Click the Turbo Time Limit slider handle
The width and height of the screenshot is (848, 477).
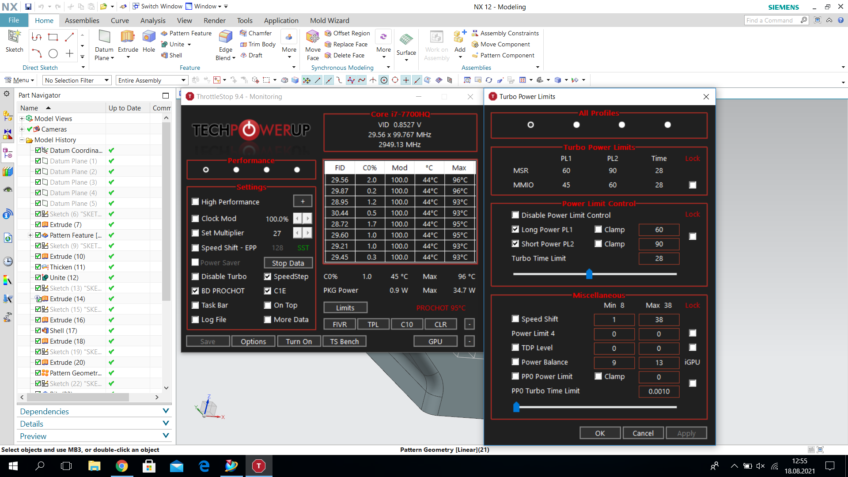589,274
